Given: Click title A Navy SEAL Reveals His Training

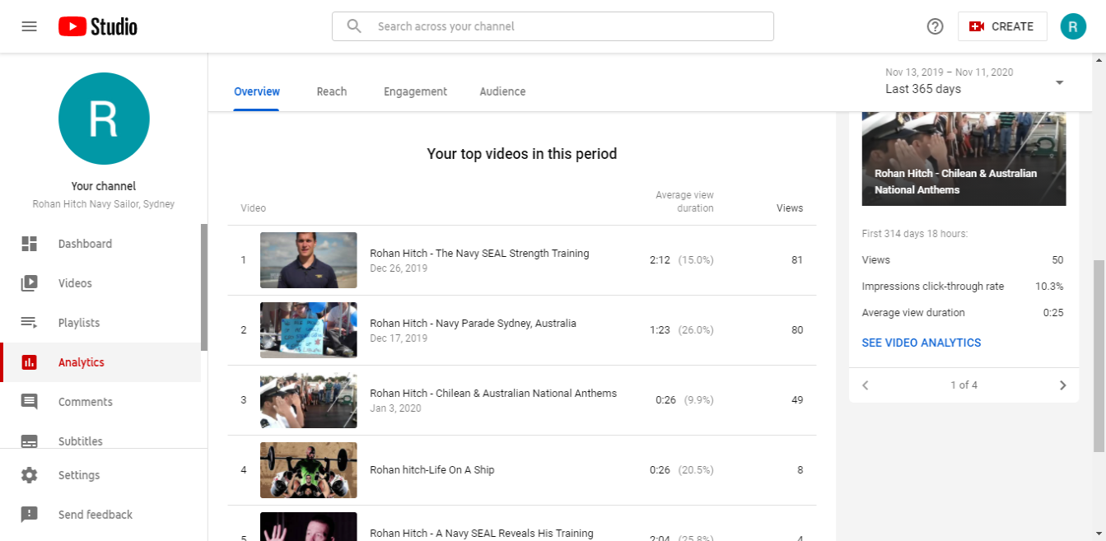Looking at the screenshot, I should [482, 534].
